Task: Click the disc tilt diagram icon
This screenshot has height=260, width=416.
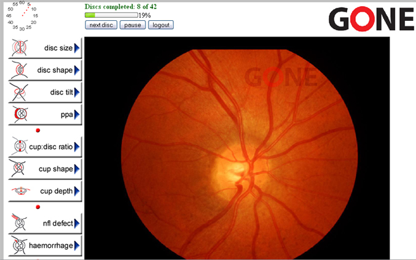Action: click(x=19, y=92)
